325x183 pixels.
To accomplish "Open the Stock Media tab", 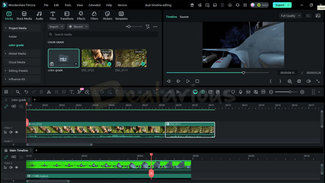I will [24, 16].
